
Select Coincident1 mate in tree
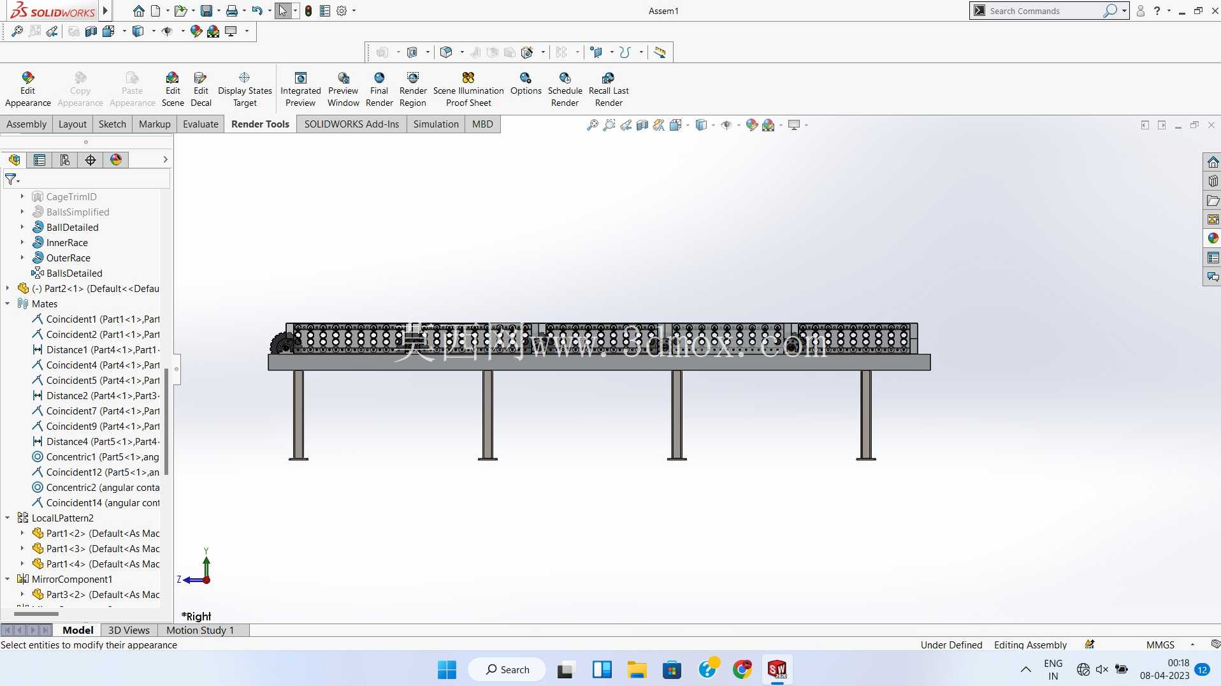click(96, 319)
